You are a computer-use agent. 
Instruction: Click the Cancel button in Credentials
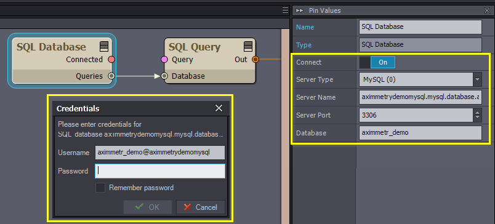tap(201, 207)
